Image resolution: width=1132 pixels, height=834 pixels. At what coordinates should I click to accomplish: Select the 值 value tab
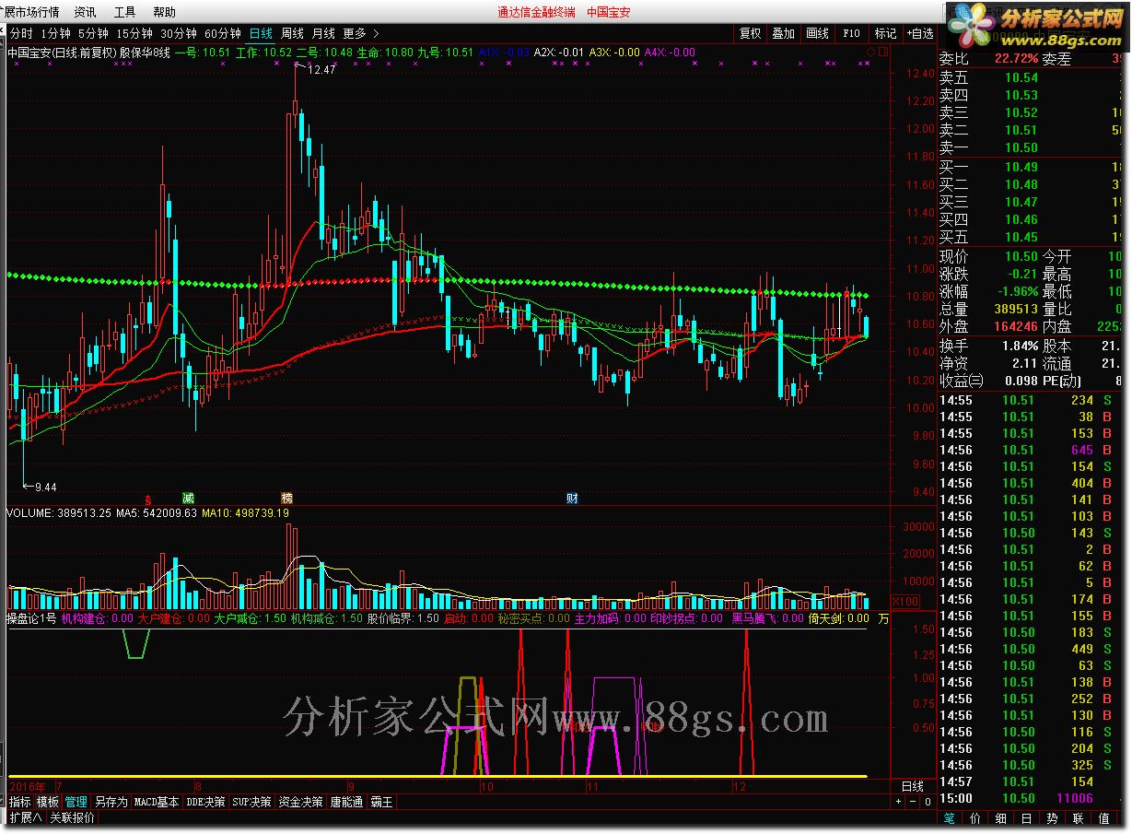point(1103,817)
